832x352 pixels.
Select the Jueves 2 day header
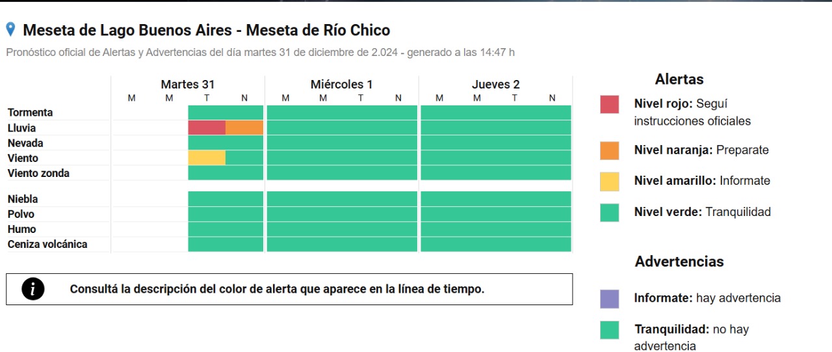(496, 85)
